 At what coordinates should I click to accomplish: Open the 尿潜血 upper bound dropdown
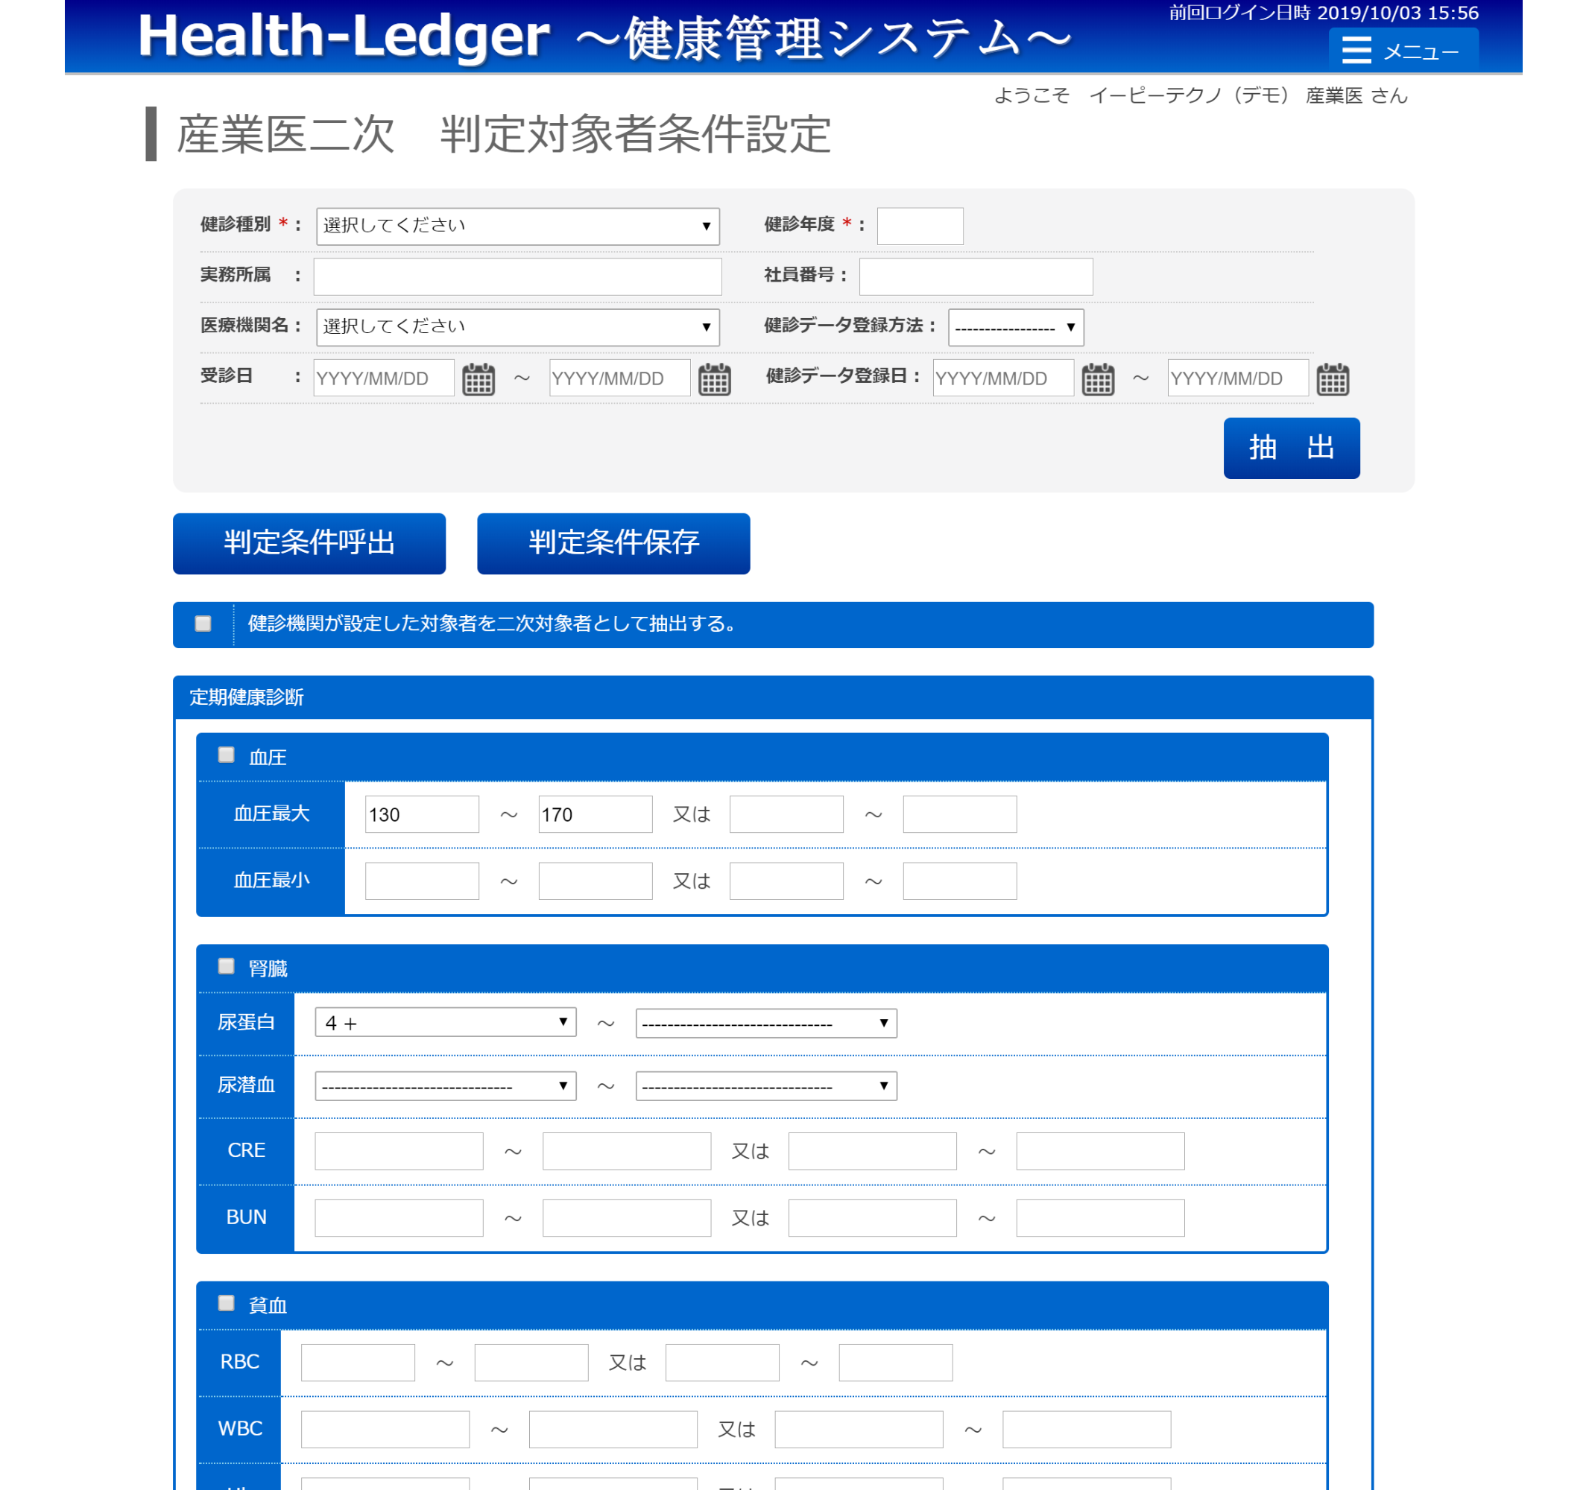pyautogui.click(x=765, y=1085)
